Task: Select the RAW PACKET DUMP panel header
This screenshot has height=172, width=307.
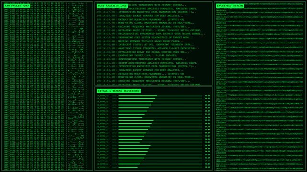Action: pyautogui.click(x=17, y=6)
